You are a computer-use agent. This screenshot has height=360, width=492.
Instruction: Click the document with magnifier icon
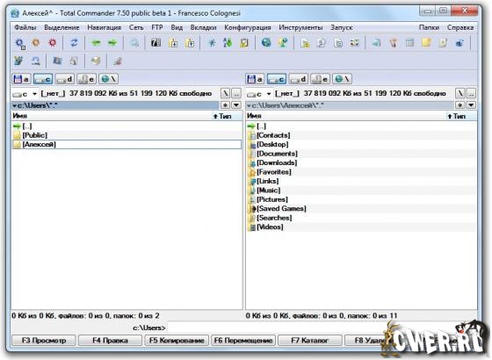point(322,42)
